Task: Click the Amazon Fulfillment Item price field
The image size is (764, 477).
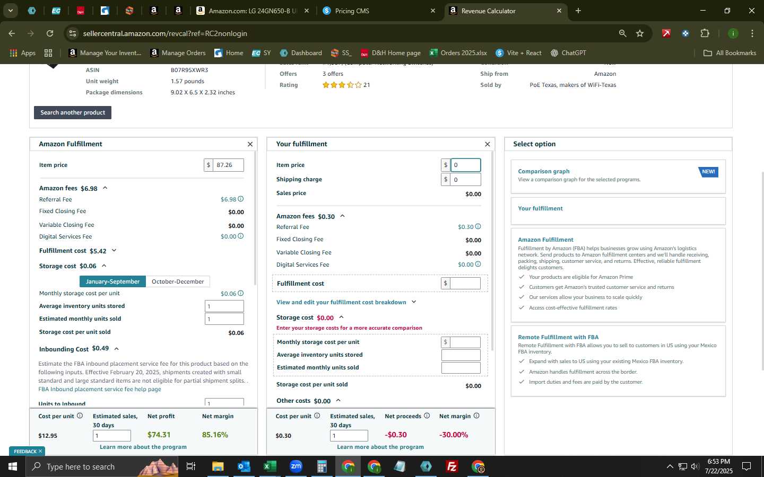Action: 228,165
